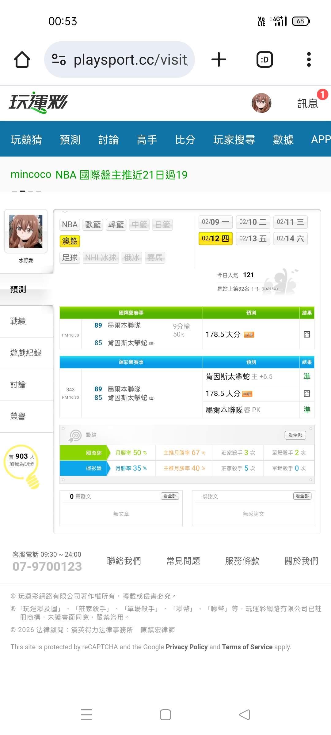The width and height of the screenshot is (331, 735).
Task: Select NBA league tab
Action: coord(70,224)
